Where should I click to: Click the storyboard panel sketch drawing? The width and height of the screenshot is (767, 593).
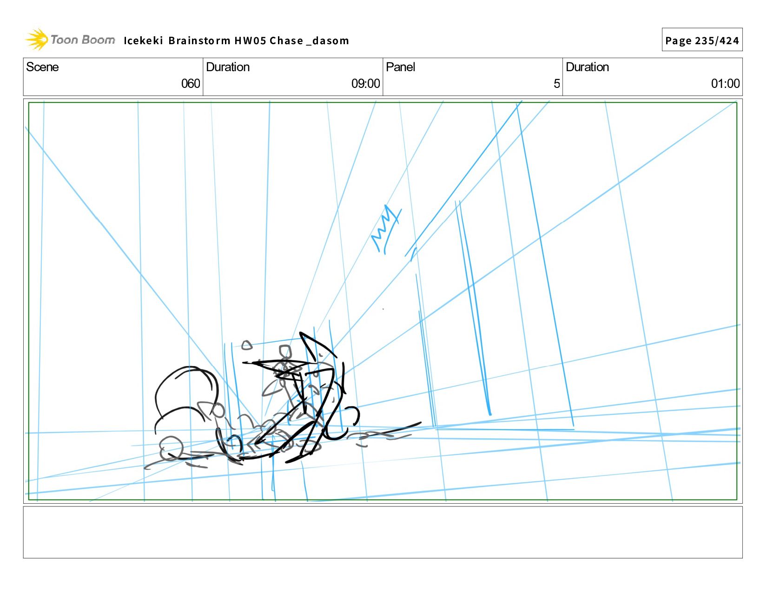pos(383,301)
